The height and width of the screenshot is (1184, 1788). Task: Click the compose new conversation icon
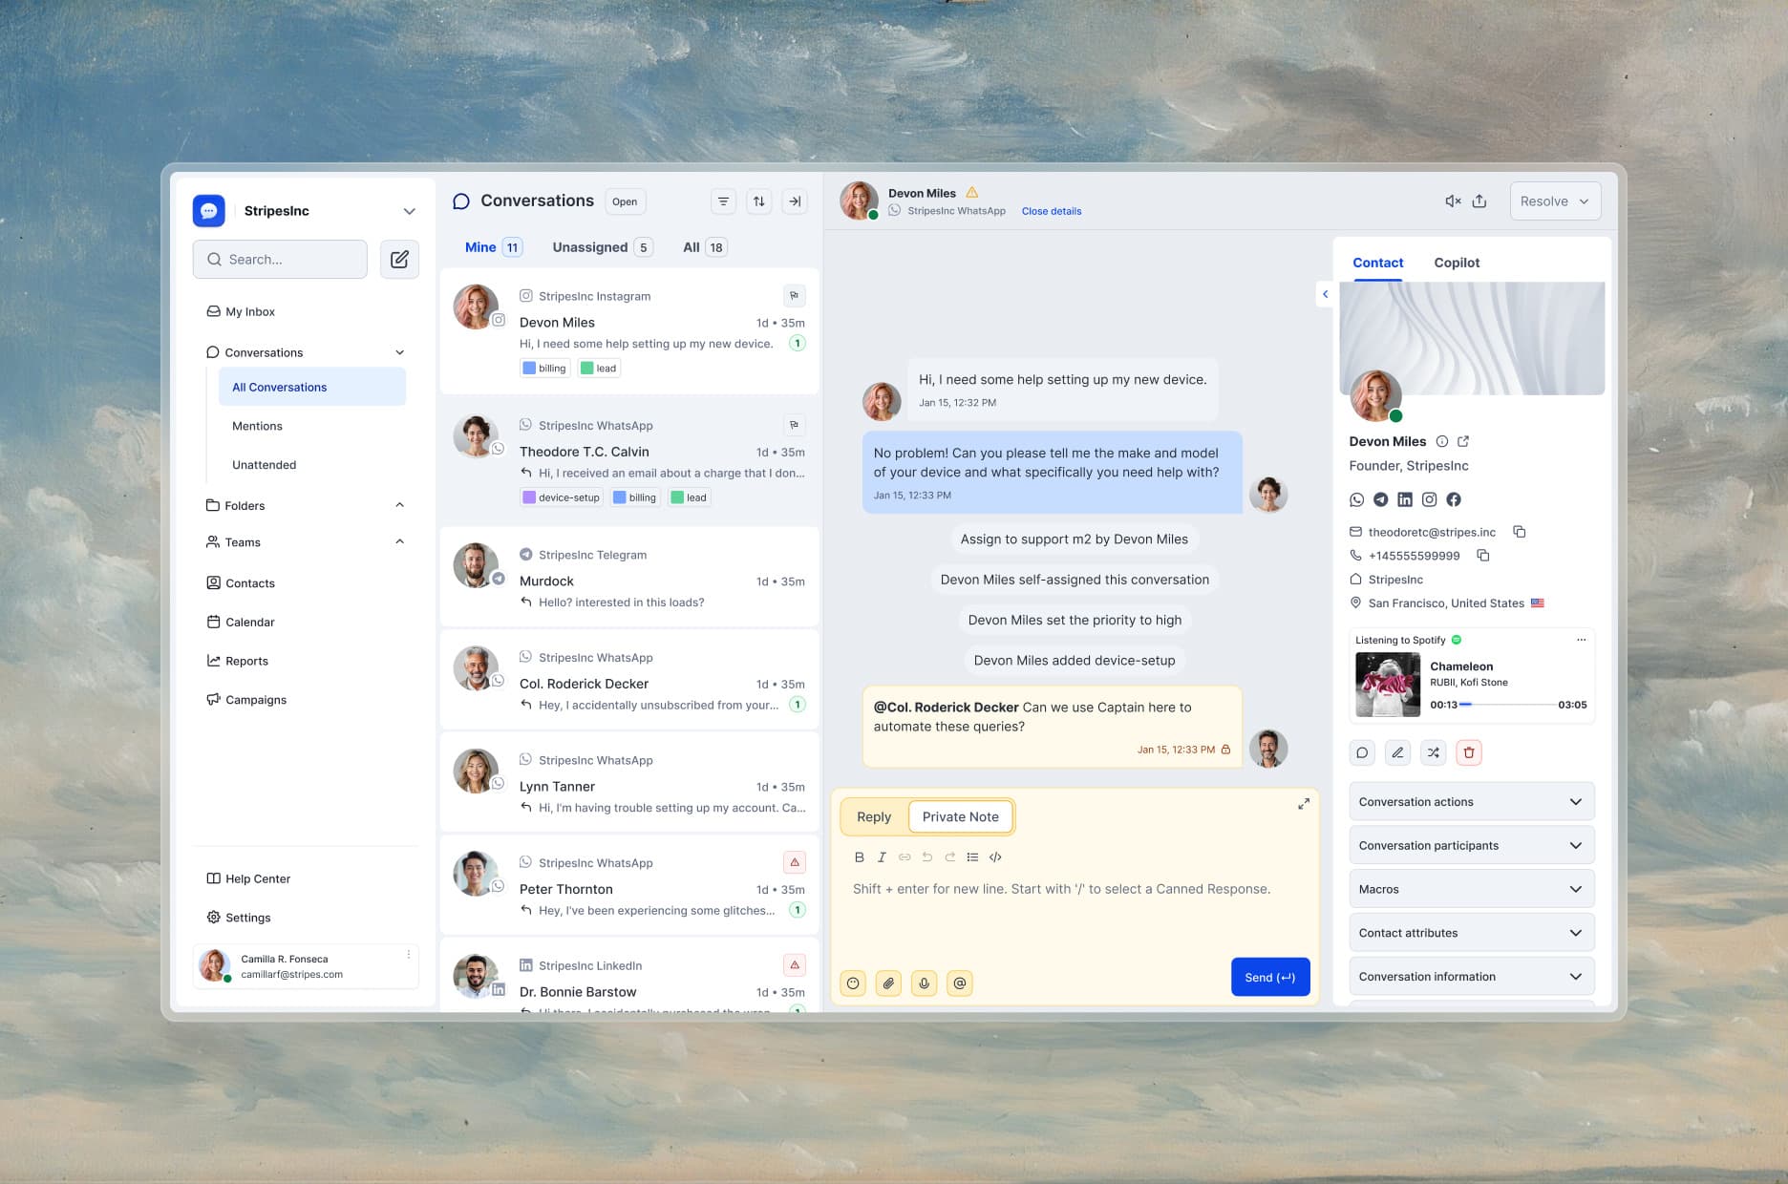point(399,259)
